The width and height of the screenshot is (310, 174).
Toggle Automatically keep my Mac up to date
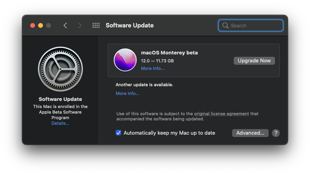pyautogui.click(x=118, y=133)
